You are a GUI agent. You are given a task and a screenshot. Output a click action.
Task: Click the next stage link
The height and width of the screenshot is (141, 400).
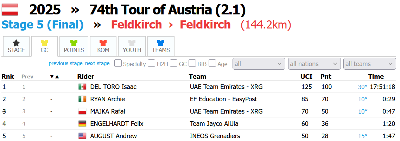97,63
